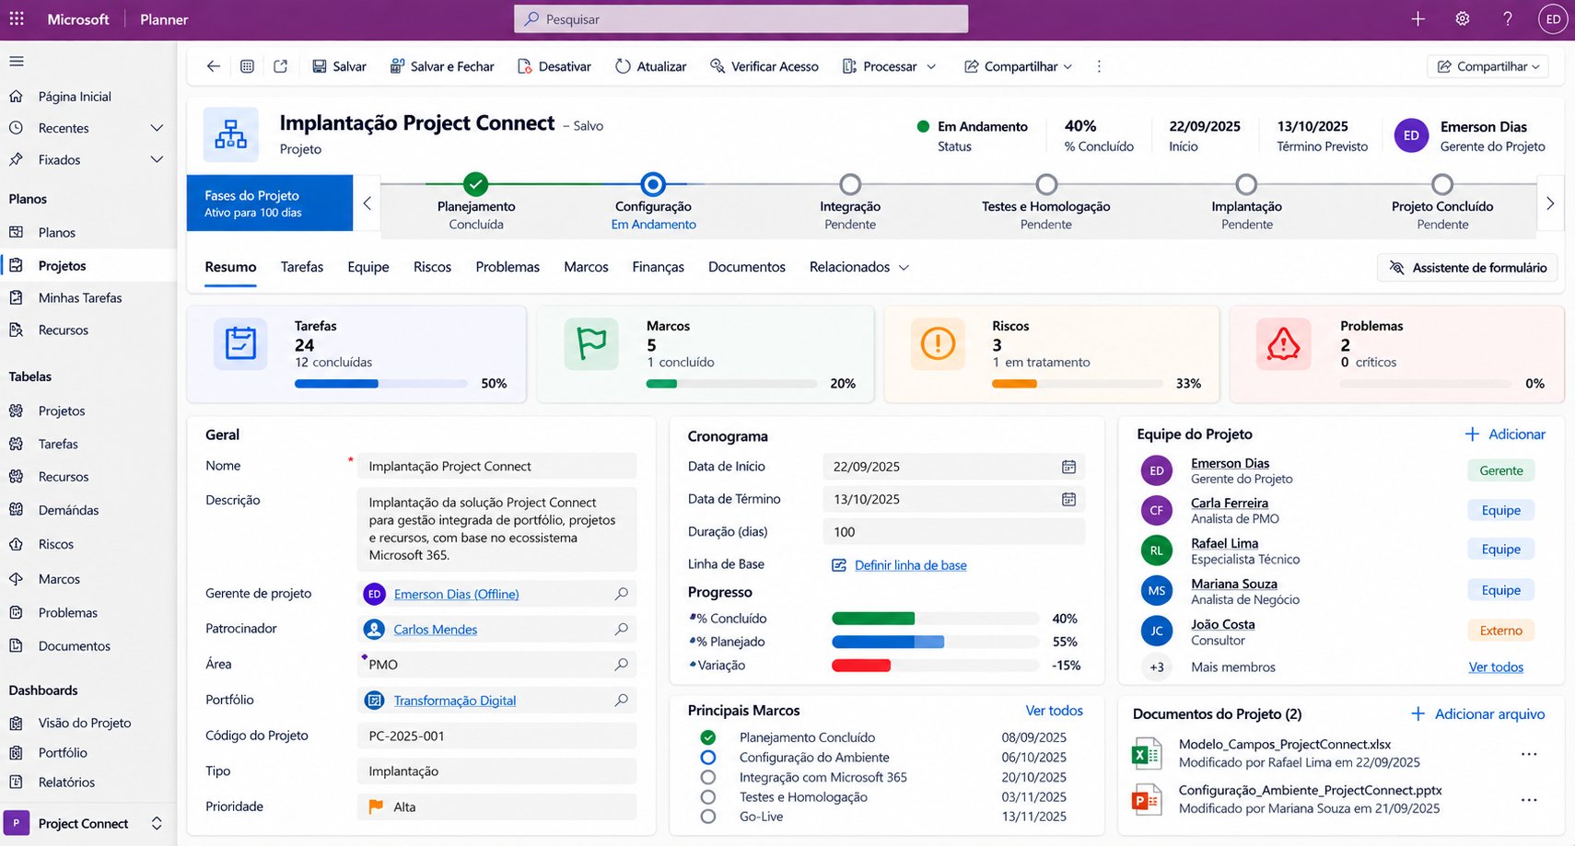
Task: Open the top-right Compartilhar button menu
Action: click(1488, 66)
